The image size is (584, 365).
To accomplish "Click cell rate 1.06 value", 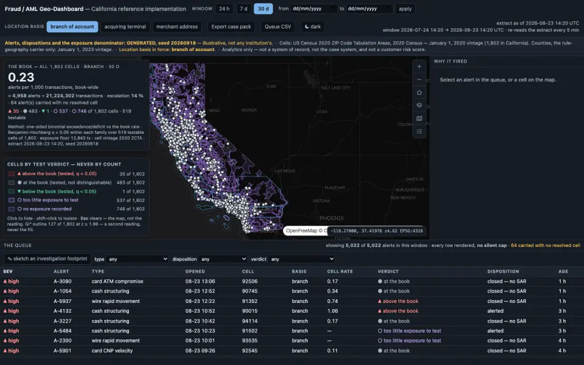I will coord(333,311).
